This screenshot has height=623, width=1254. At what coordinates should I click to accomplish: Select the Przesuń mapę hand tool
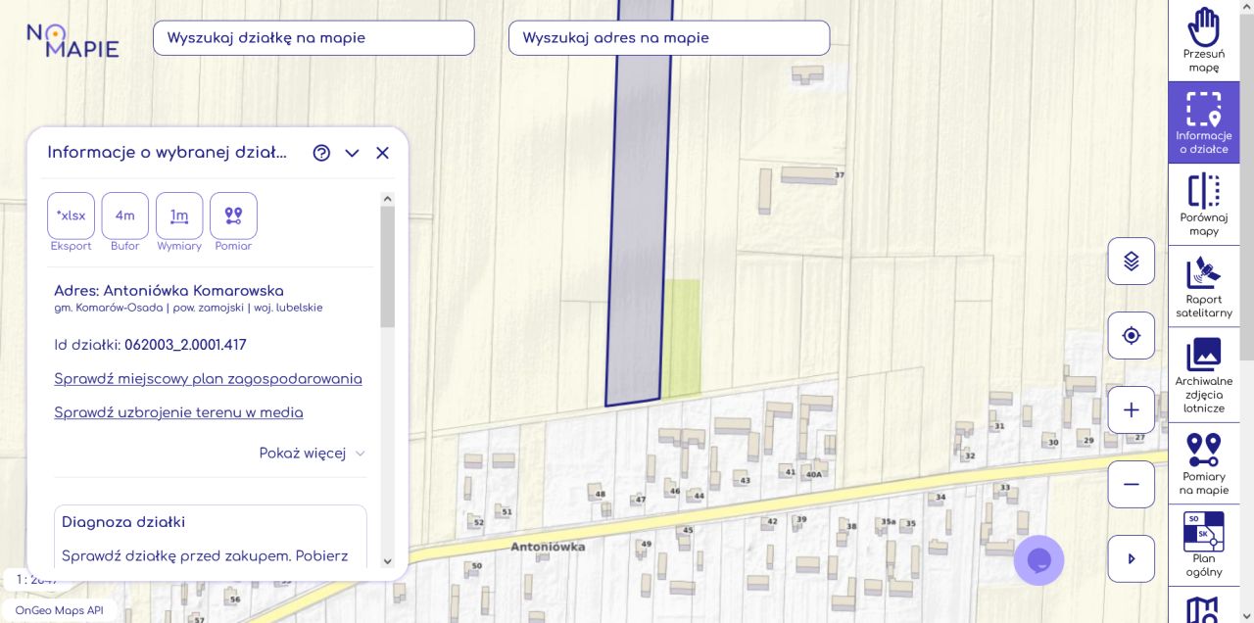[1204, 40]
